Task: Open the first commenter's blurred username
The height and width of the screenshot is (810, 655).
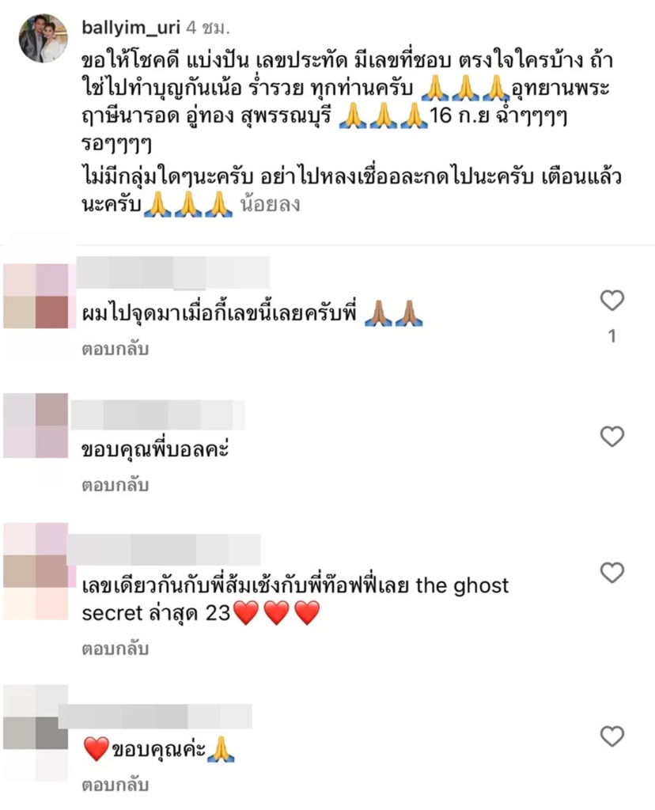Action: tap(173, 272)
